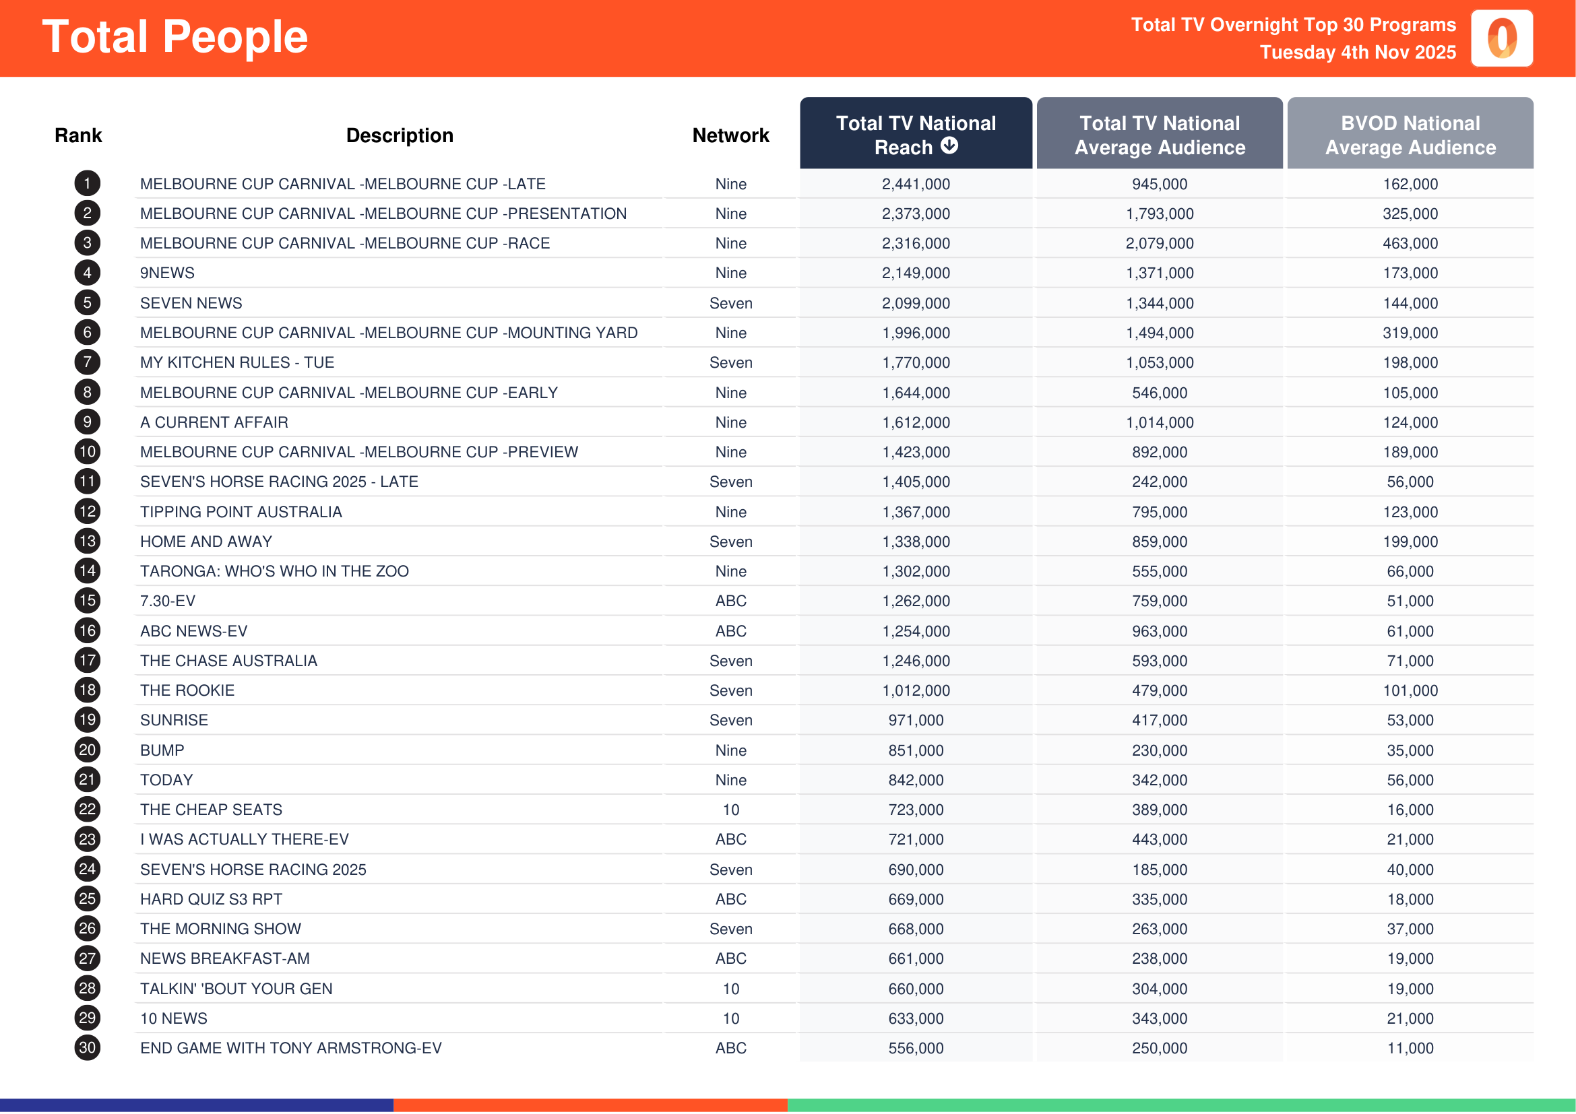Toggle descending sort on the Reach column
Viewport: 1576px width, 1114px height.
[x=916, y=135]
